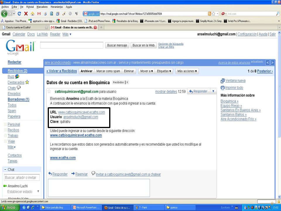This screenshot has width=281, height=211.
Task: Switch to 'Crea tu cuenta en Ecaths!' tab
Action: 25,28
